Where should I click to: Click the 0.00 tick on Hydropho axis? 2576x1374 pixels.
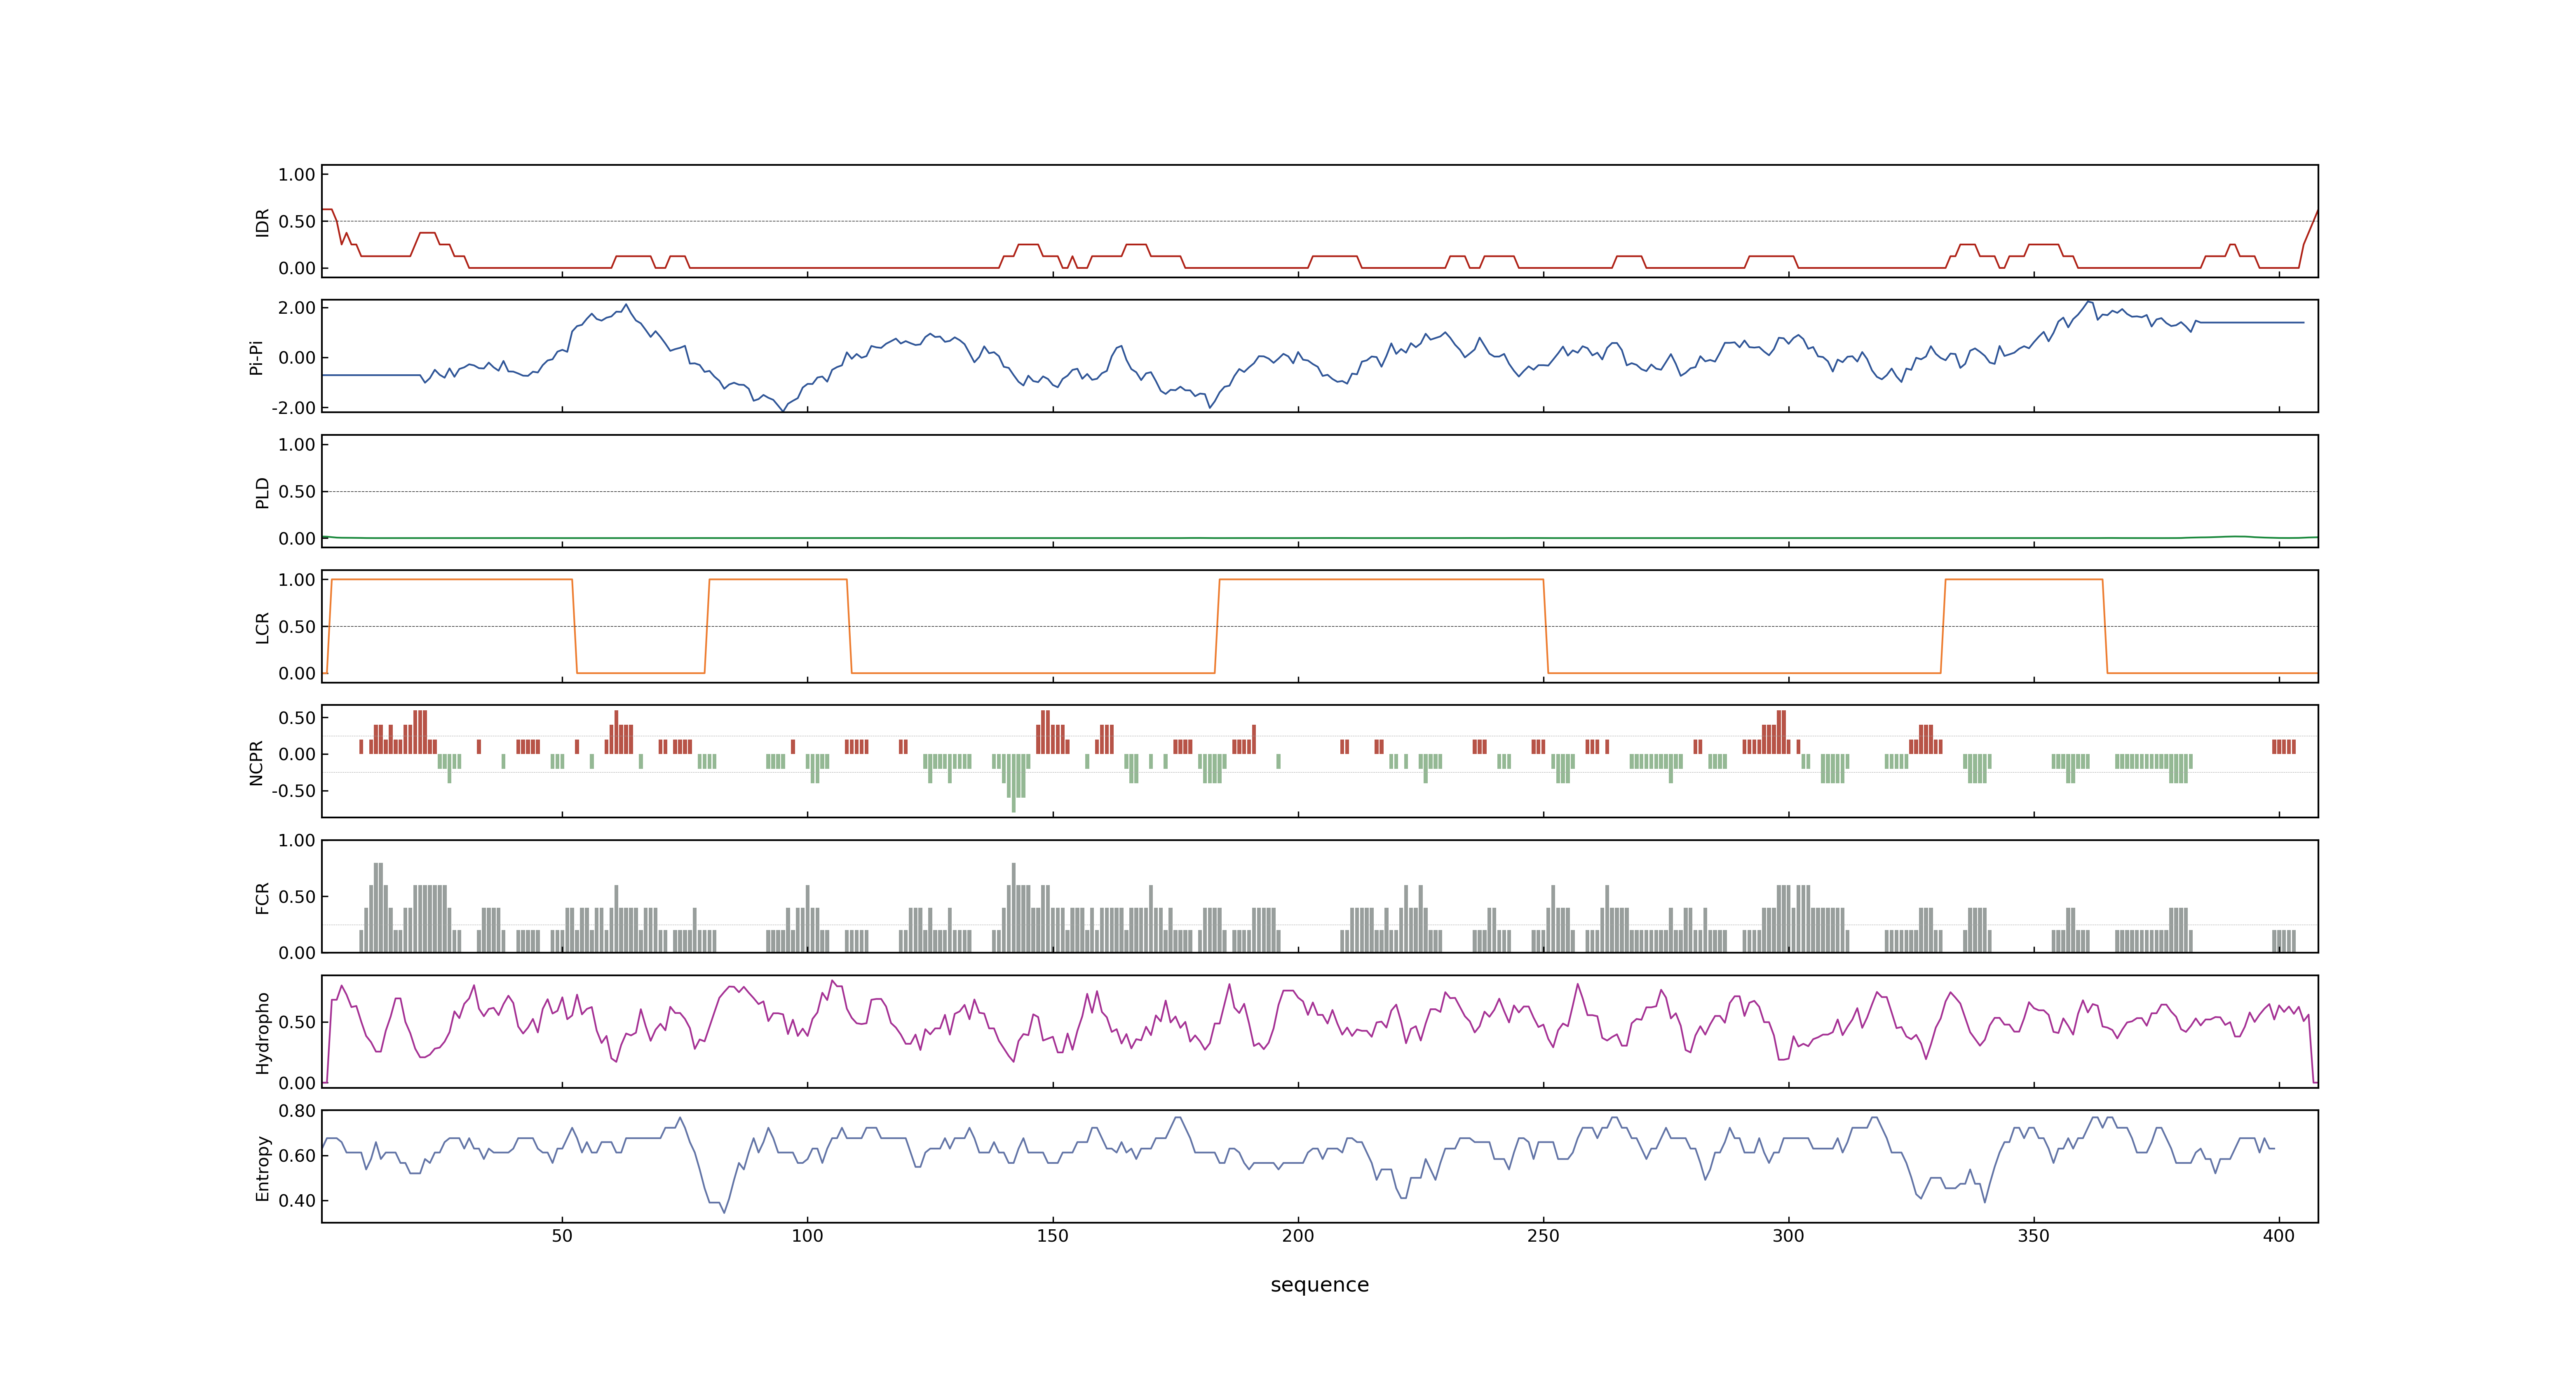(297, 1083)
